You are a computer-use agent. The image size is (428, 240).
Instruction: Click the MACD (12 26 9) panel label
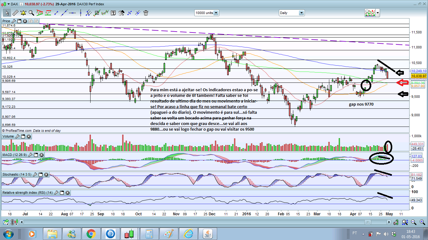(x=15, y=155)
